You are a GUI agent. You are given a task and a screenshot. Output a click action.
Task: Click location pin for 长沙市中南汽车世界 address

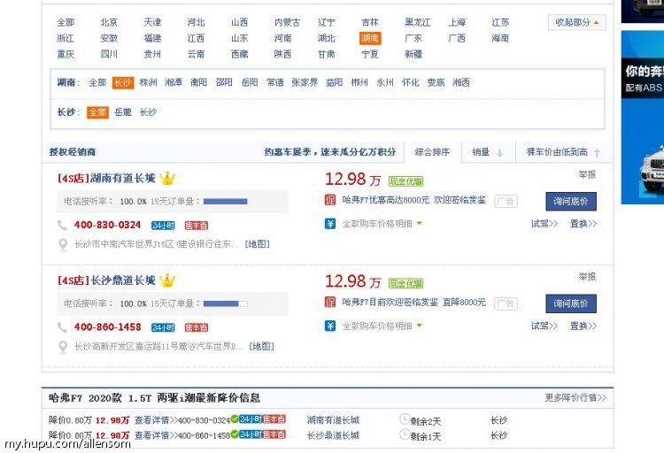coord(63,244)
